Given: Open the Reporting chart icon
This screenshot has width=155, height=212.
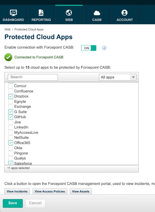Looking at the screenshot, I should point(41,13).
